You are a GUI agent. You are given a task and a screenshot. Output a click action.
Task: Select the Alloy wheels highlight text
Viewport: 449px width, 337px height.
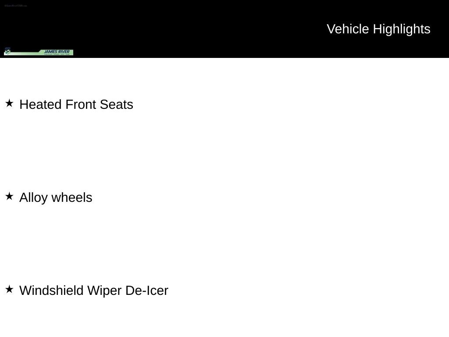56,197
